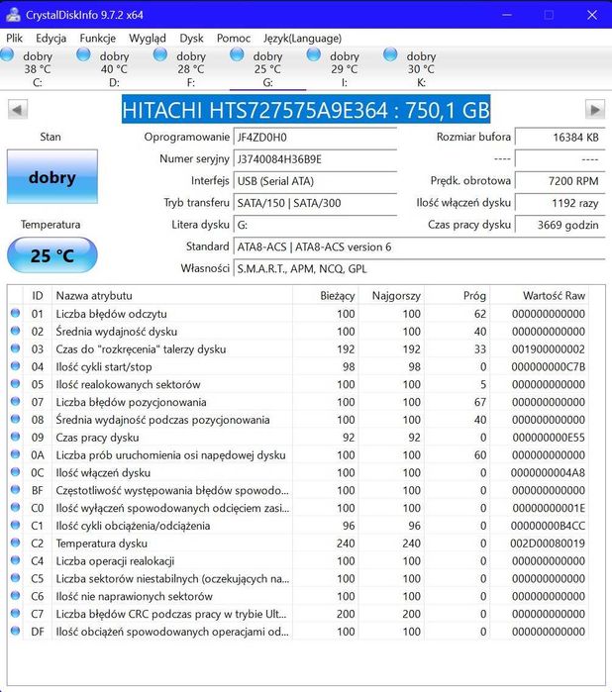Click status orb for attribute 02 row
This screenshot has width=612, height=692.
coord(16,331)
